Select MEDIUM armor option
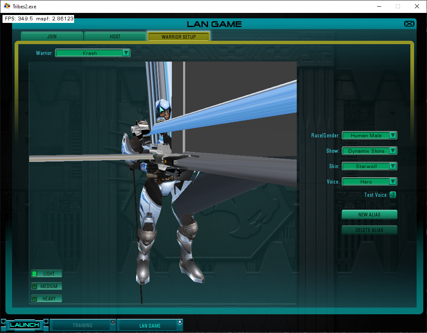Image resolution: width=427 pixels, height=333 pixels. click(47, 286)
